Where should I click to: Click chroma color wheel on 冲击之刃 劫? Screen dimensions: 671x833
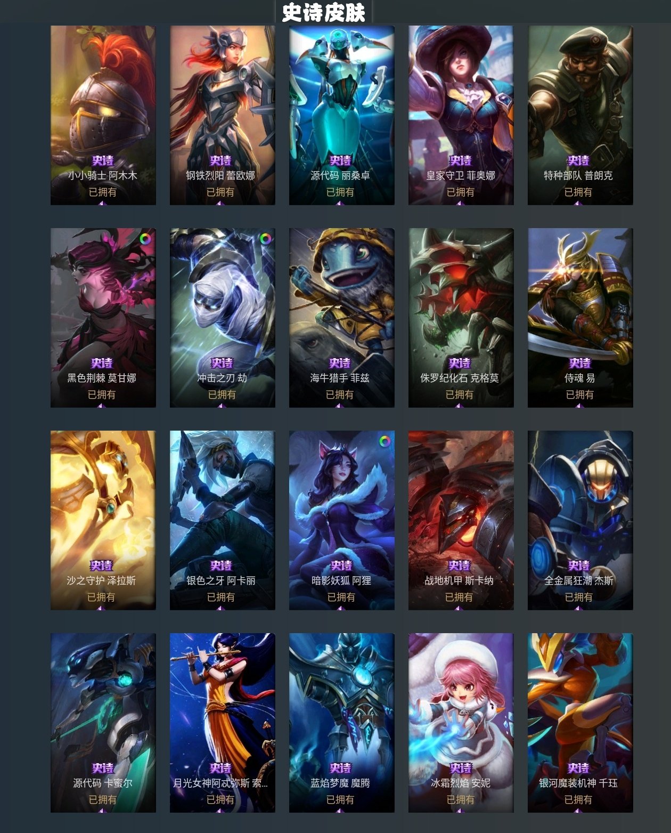coord(265,239)
